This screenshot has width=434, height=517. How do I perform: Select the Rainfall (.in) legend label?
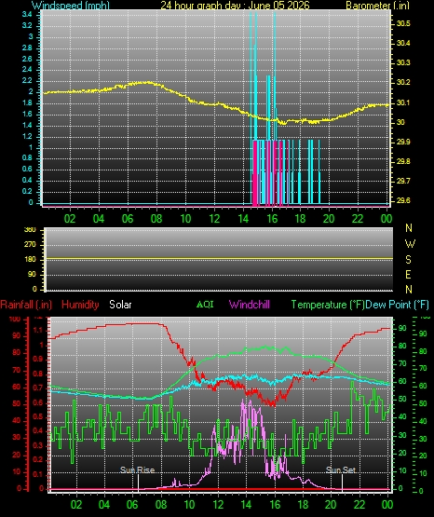pos(26,305)
